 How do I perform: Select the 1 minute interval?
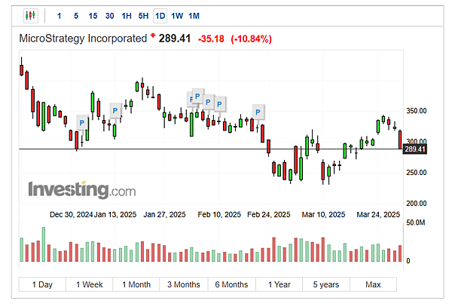pyautogui.click(x=59, y=16)
